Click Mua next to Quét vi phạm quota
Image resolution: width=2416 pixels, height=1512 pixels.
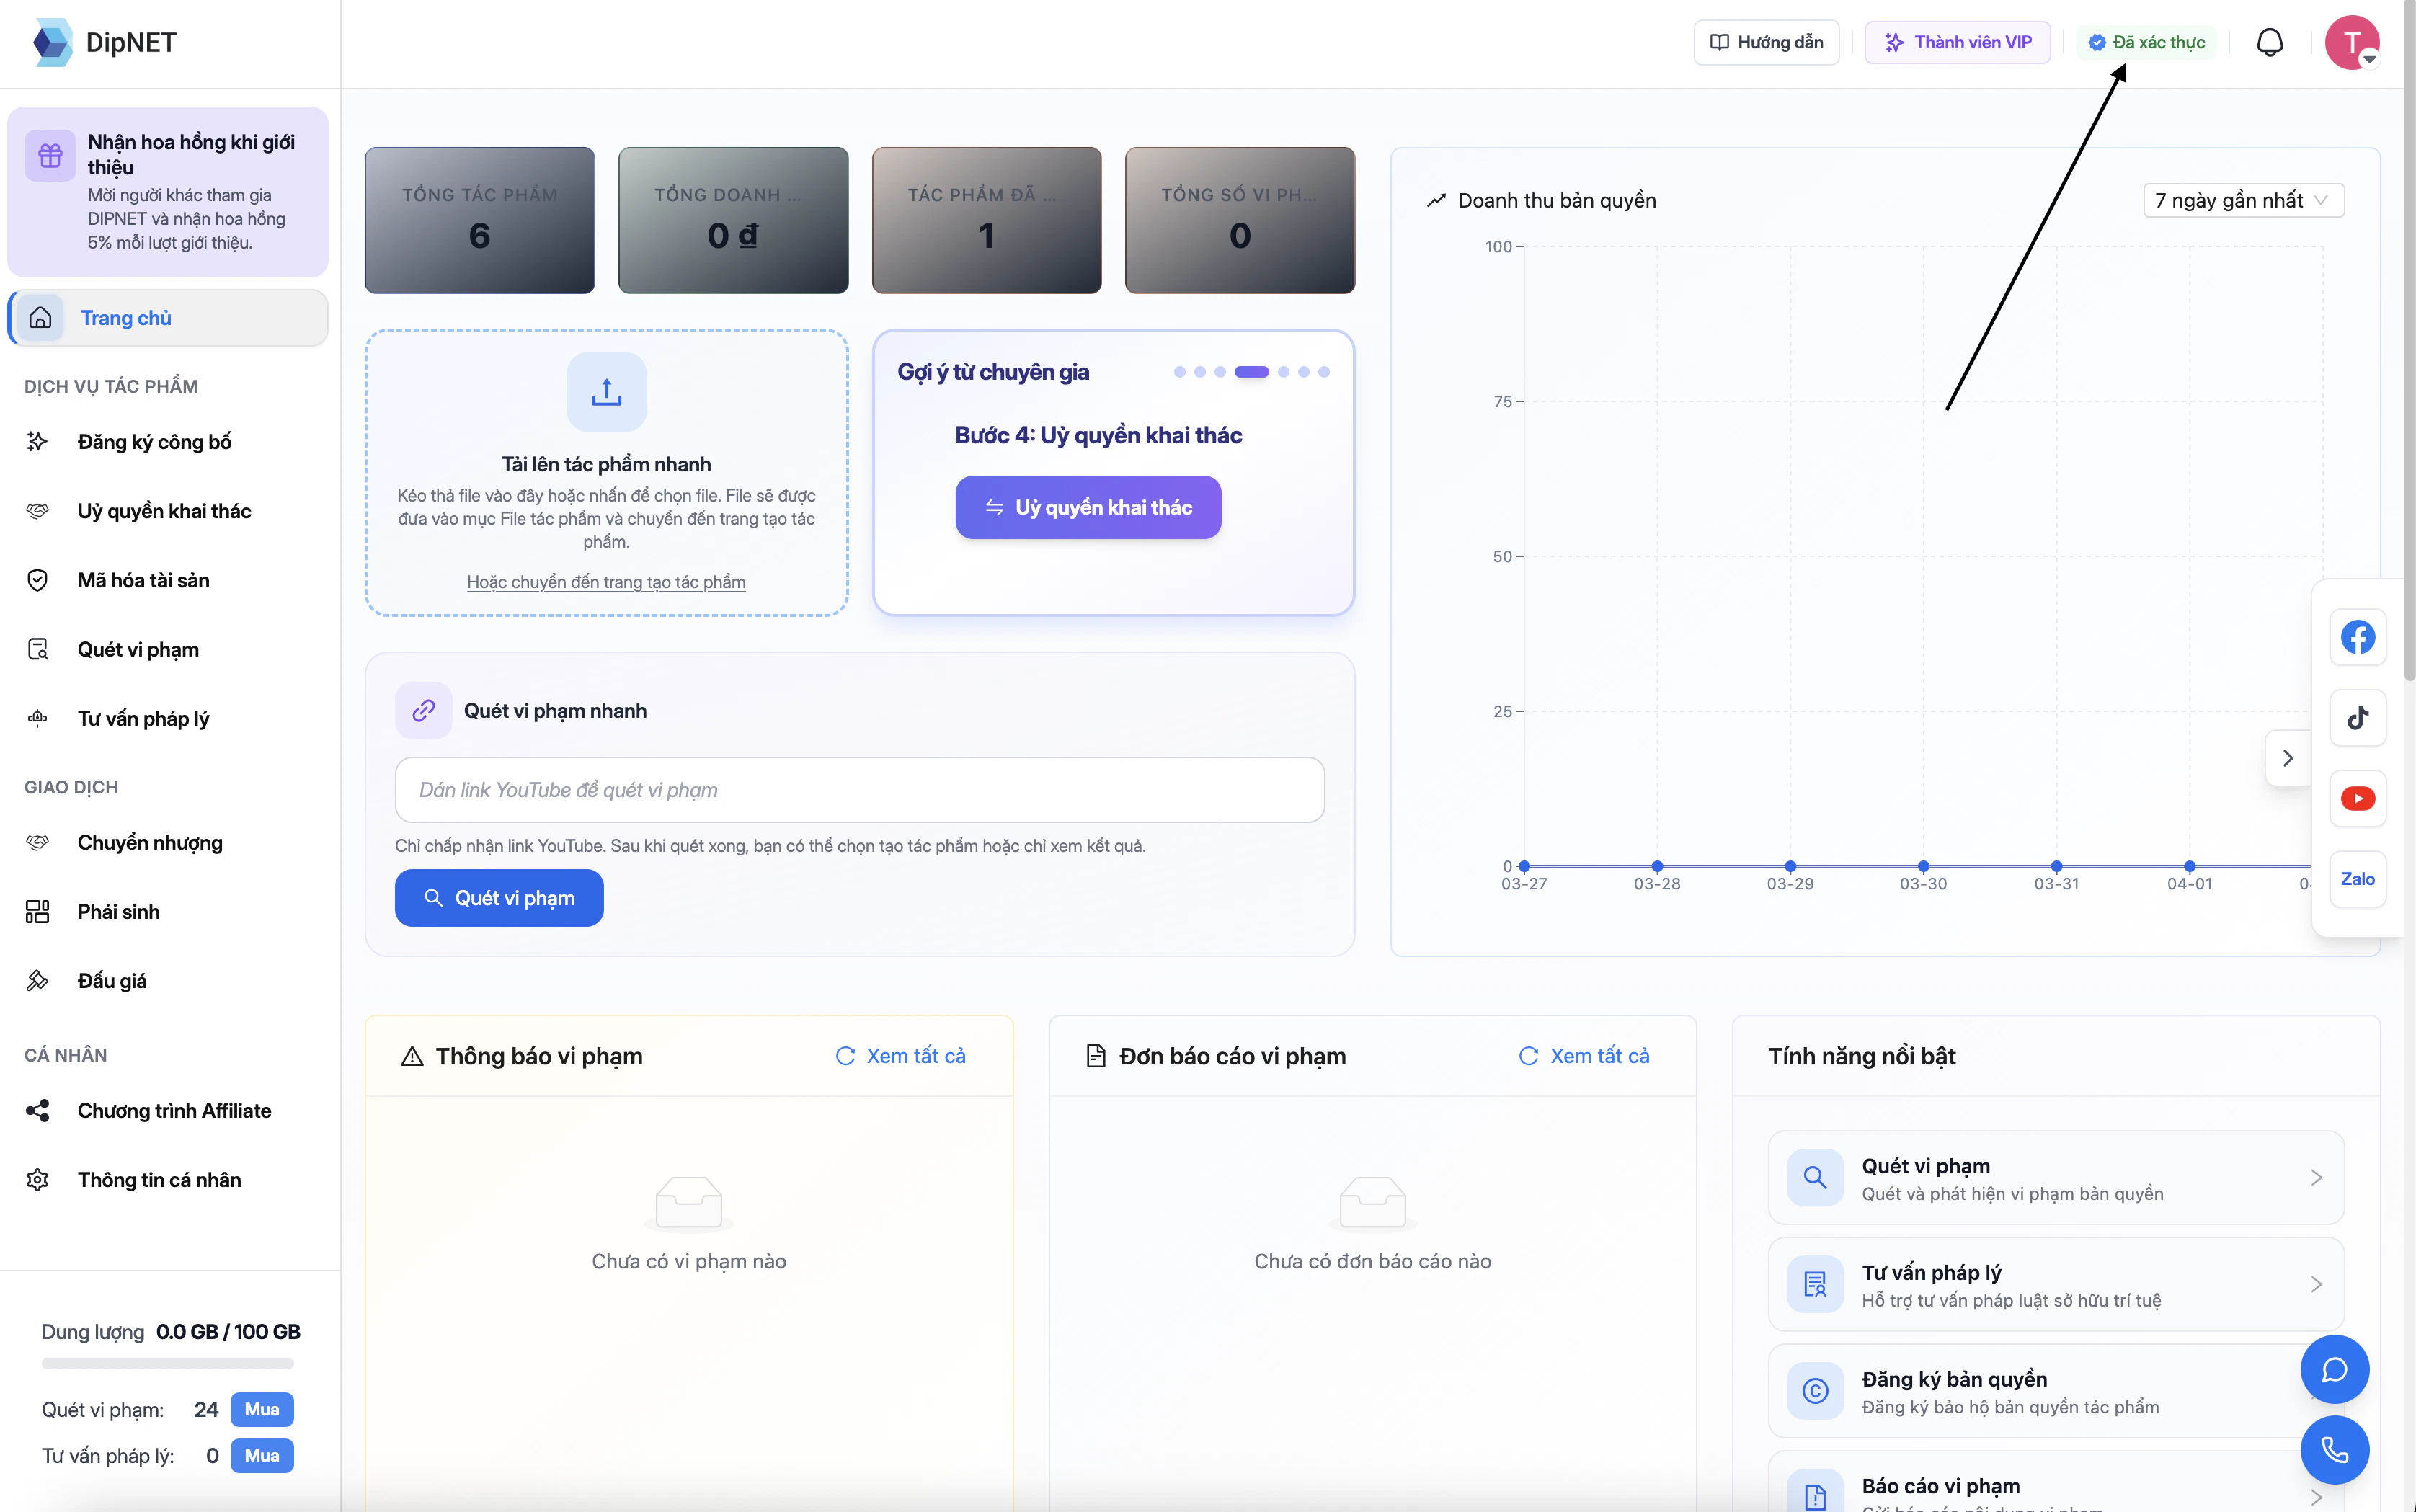pos(262,1410)
